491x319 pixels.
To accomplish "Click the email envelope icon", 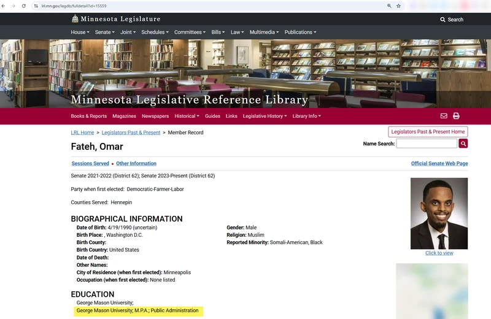I will [444, 116].
